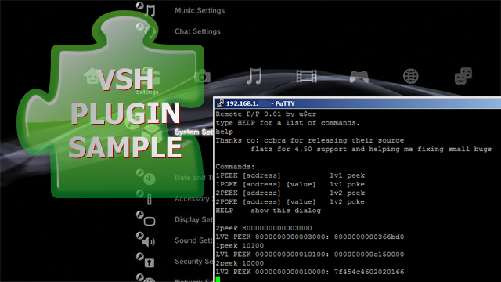Open Music Settings menu entry
Screen dimensions: 501x282
200,10
